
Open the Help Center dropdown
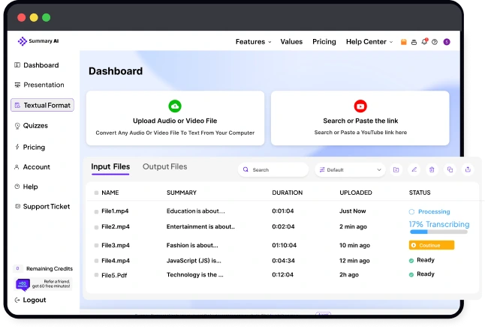369,42
